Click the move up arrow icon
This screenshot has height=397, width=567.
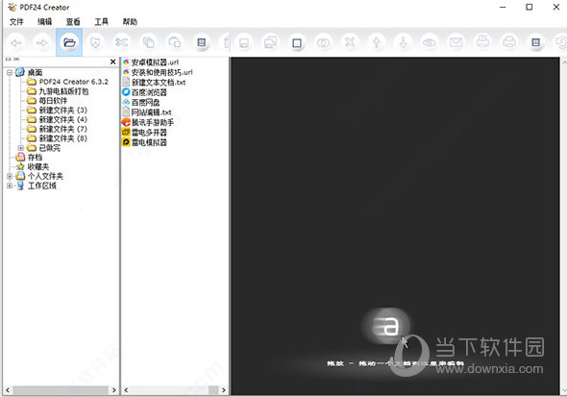click(x=377, y=42)
